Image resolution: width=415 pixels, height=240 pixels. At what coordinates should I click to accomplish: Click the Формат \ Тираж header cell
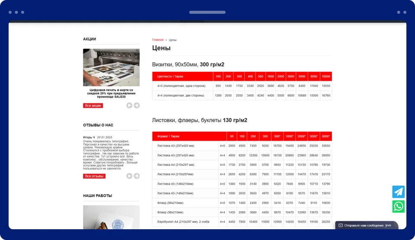pyautogui.click(x=189, y=136)
